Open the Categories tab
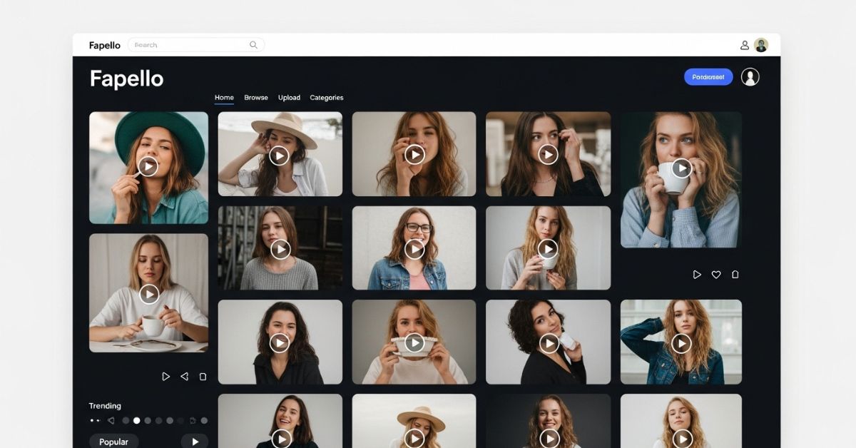This screenshot has height=448, width=856. click(326, 98)
